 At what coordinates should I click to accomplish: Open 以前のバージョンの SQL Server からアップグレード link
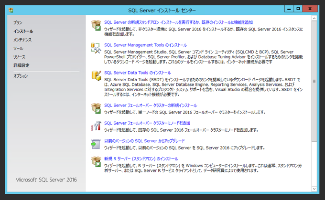click(x=144, y=141)
